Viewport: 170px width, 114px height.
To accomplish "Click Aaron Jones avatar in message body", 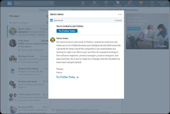I will pos(53,40).
